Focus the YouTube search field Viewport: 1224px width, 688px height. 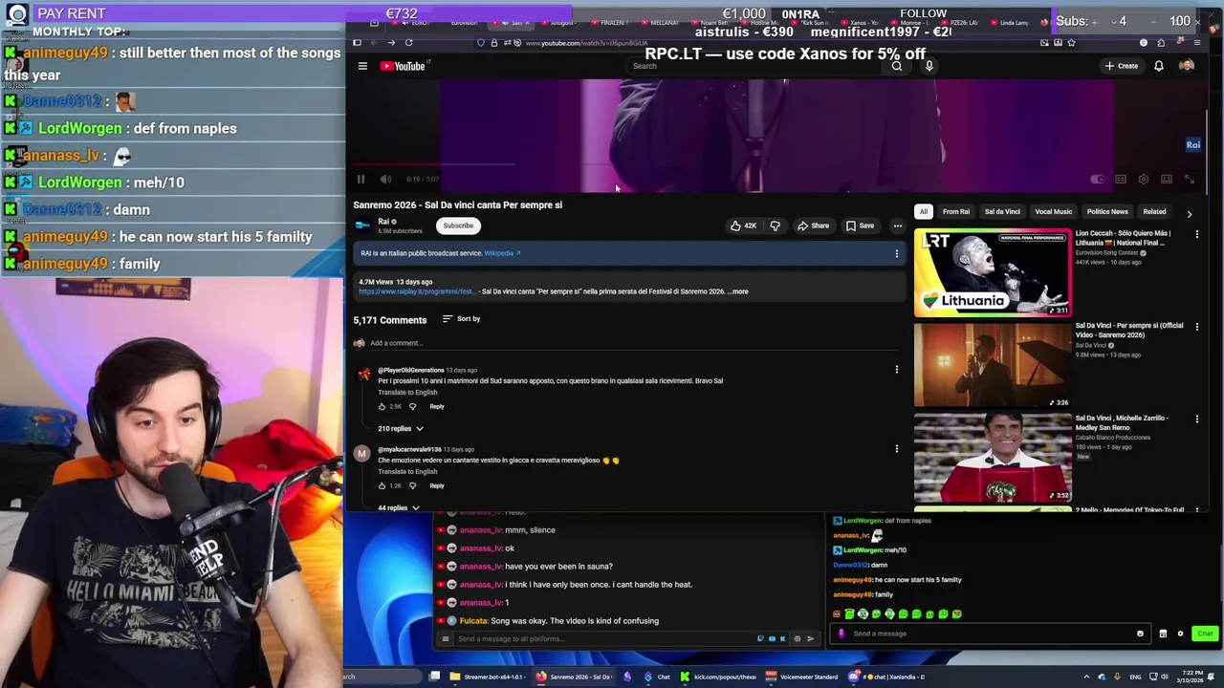pyautogui.click(x=755, y=66)
